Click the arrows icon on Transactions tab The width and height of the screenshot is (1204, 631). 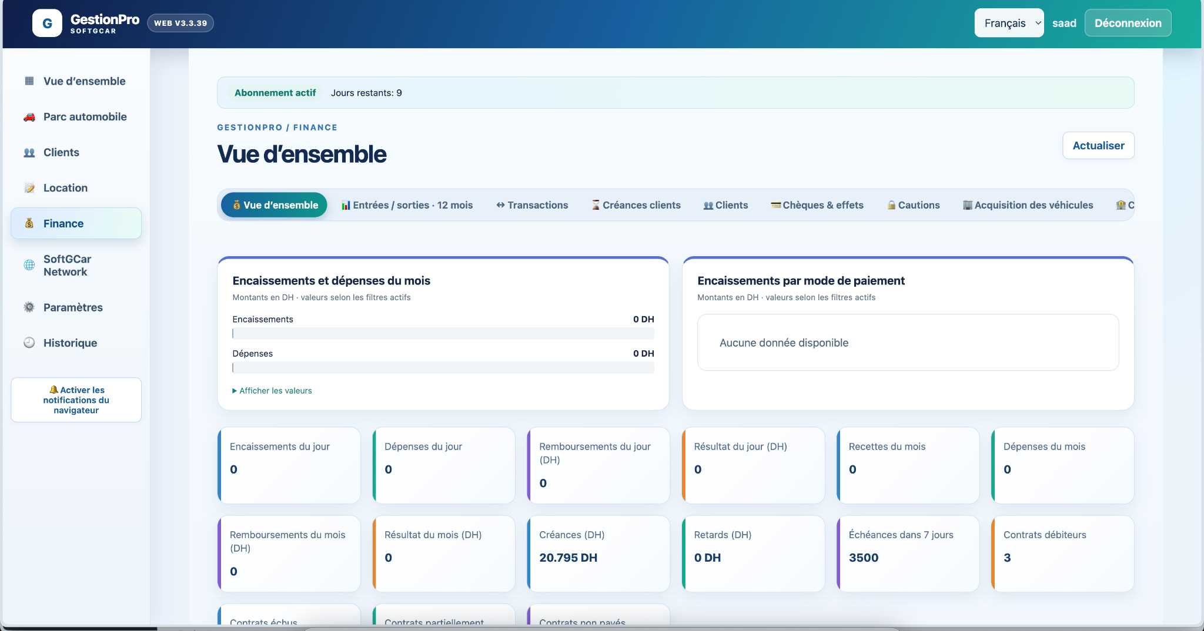[x=500, y=205]
